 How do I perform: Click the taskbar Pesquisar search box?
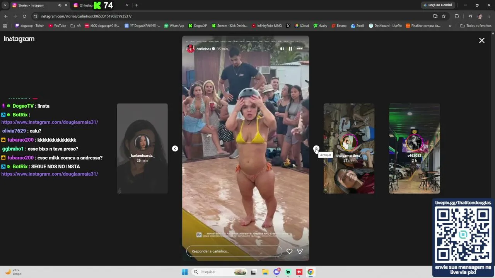[x=219, y=272]
